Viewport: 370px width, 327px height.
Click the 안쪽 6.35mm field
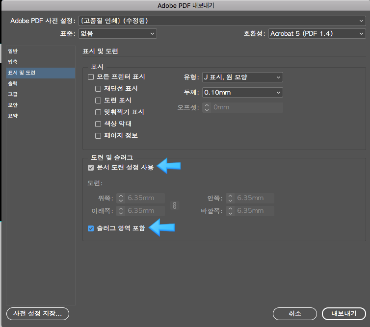click(x=254, y=198)
